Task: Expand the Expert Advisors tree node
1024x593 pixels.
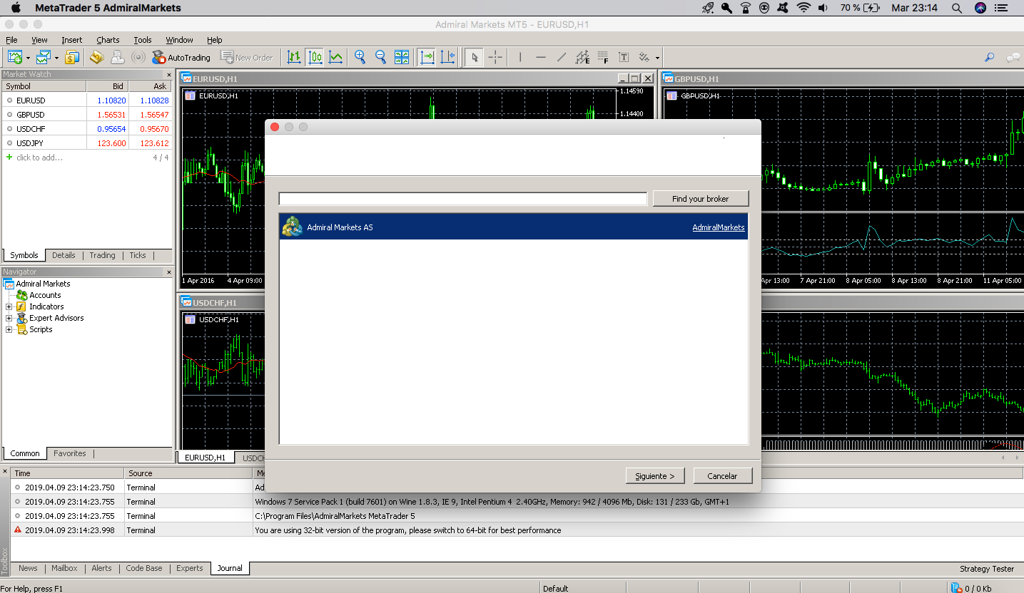Action: click(9, 318)
